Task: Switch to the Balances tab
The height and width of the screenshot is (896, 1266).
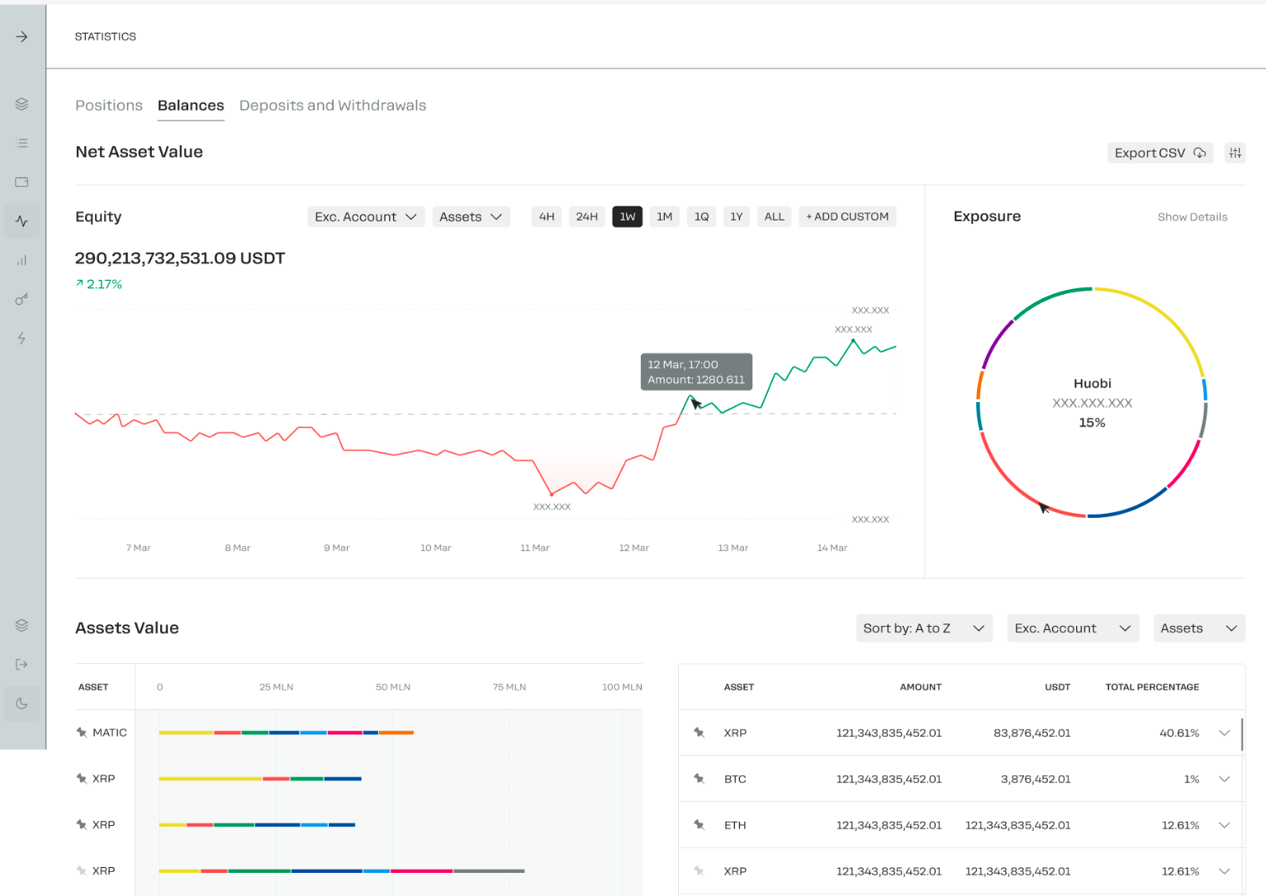Action: tap(191, 106)
